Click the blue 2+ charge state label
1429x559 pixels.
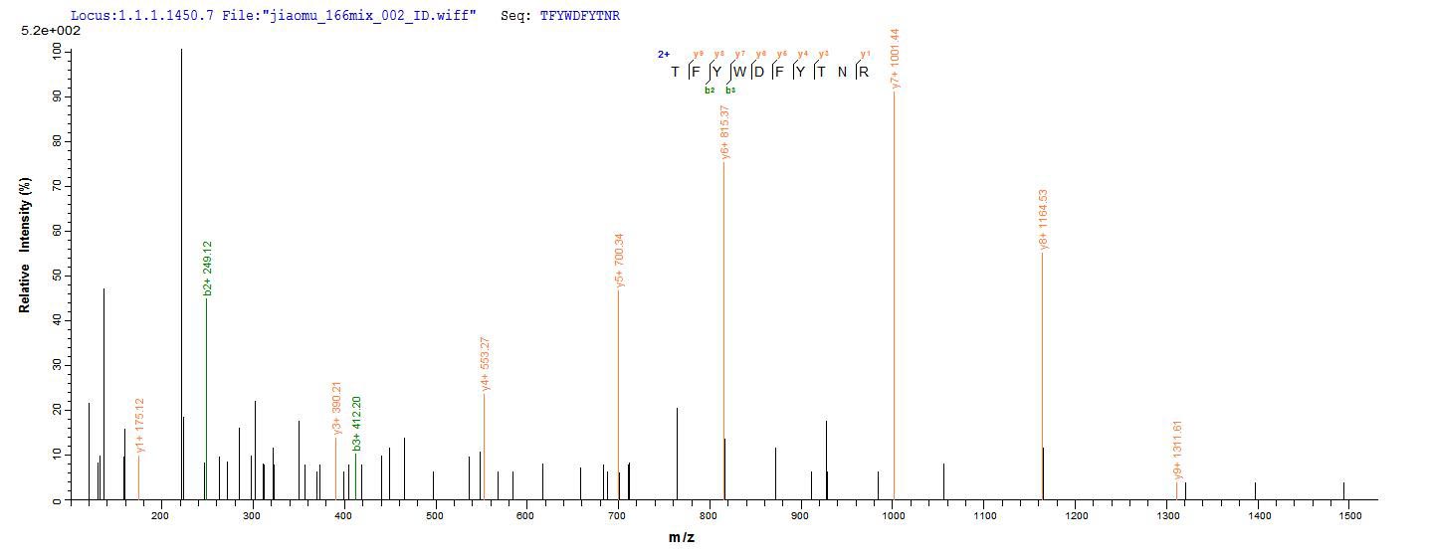[x=664, y=55]
